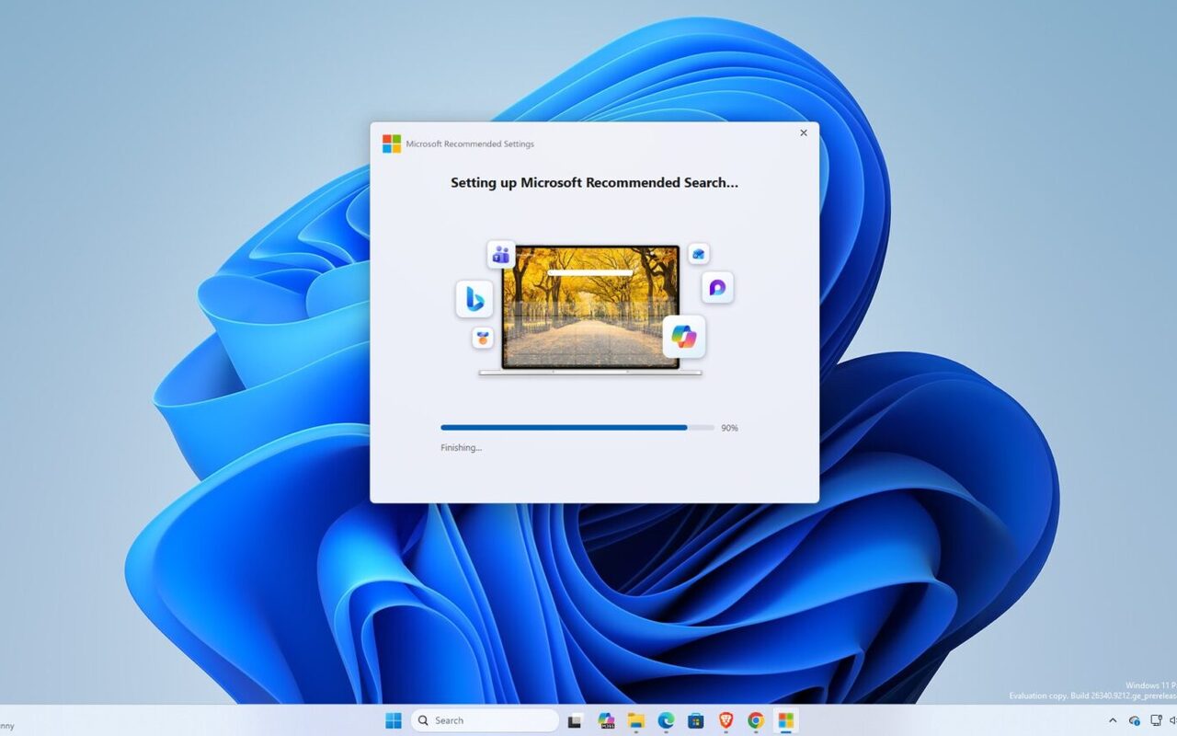Click the purple Designer-style icon tile

tap(717, 287)
